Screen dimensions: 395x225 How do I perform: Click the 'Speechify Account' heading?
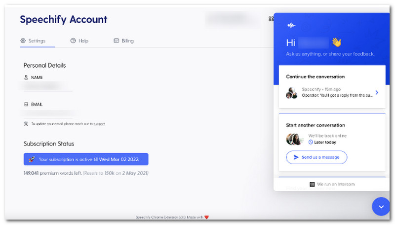pyautogui.click(x=64, y=19)
